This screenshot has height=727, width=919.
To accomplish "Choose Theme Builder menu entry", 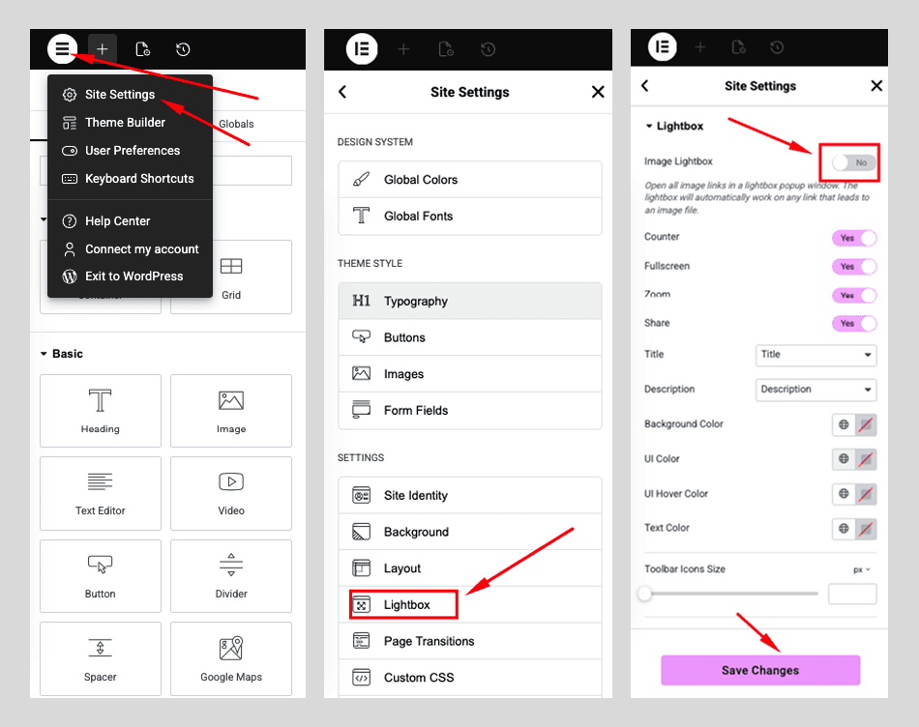I will click(125, 123).
